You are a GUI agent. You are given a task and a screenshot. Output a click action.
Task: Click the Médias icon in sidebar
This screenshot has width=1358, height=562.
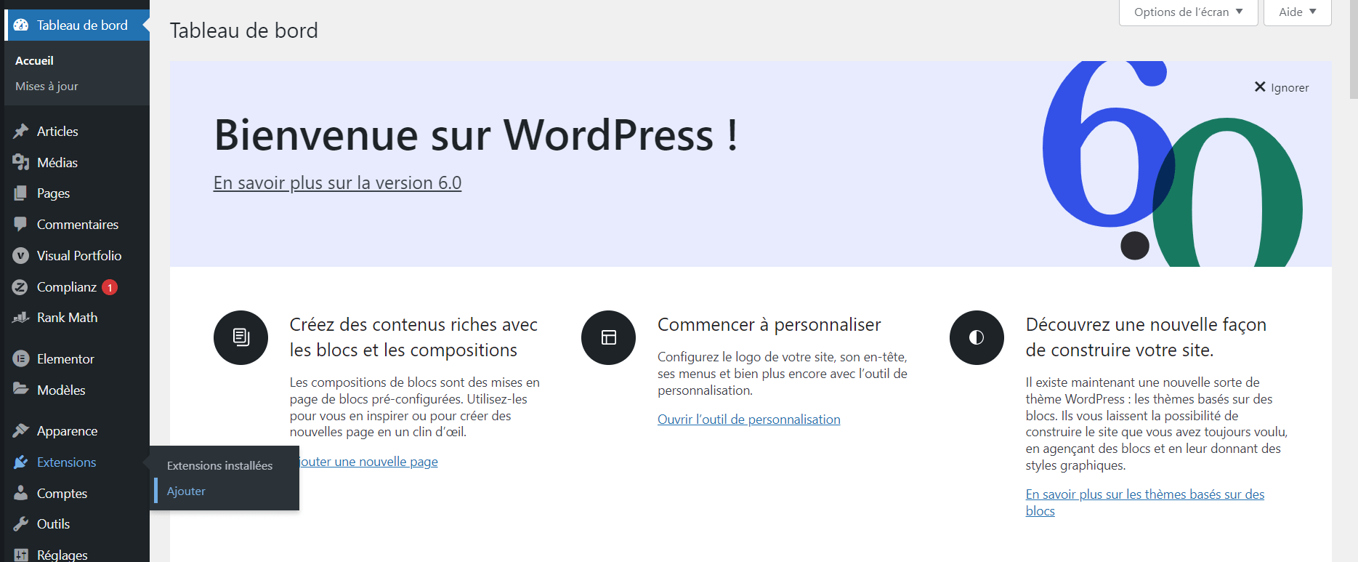[21, 162]
